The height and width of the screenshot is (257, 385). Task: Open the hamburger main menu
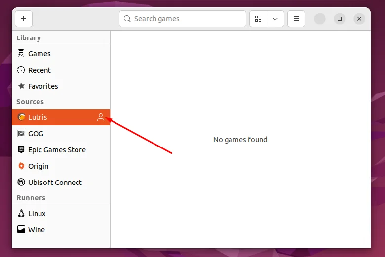click(296, 19)
